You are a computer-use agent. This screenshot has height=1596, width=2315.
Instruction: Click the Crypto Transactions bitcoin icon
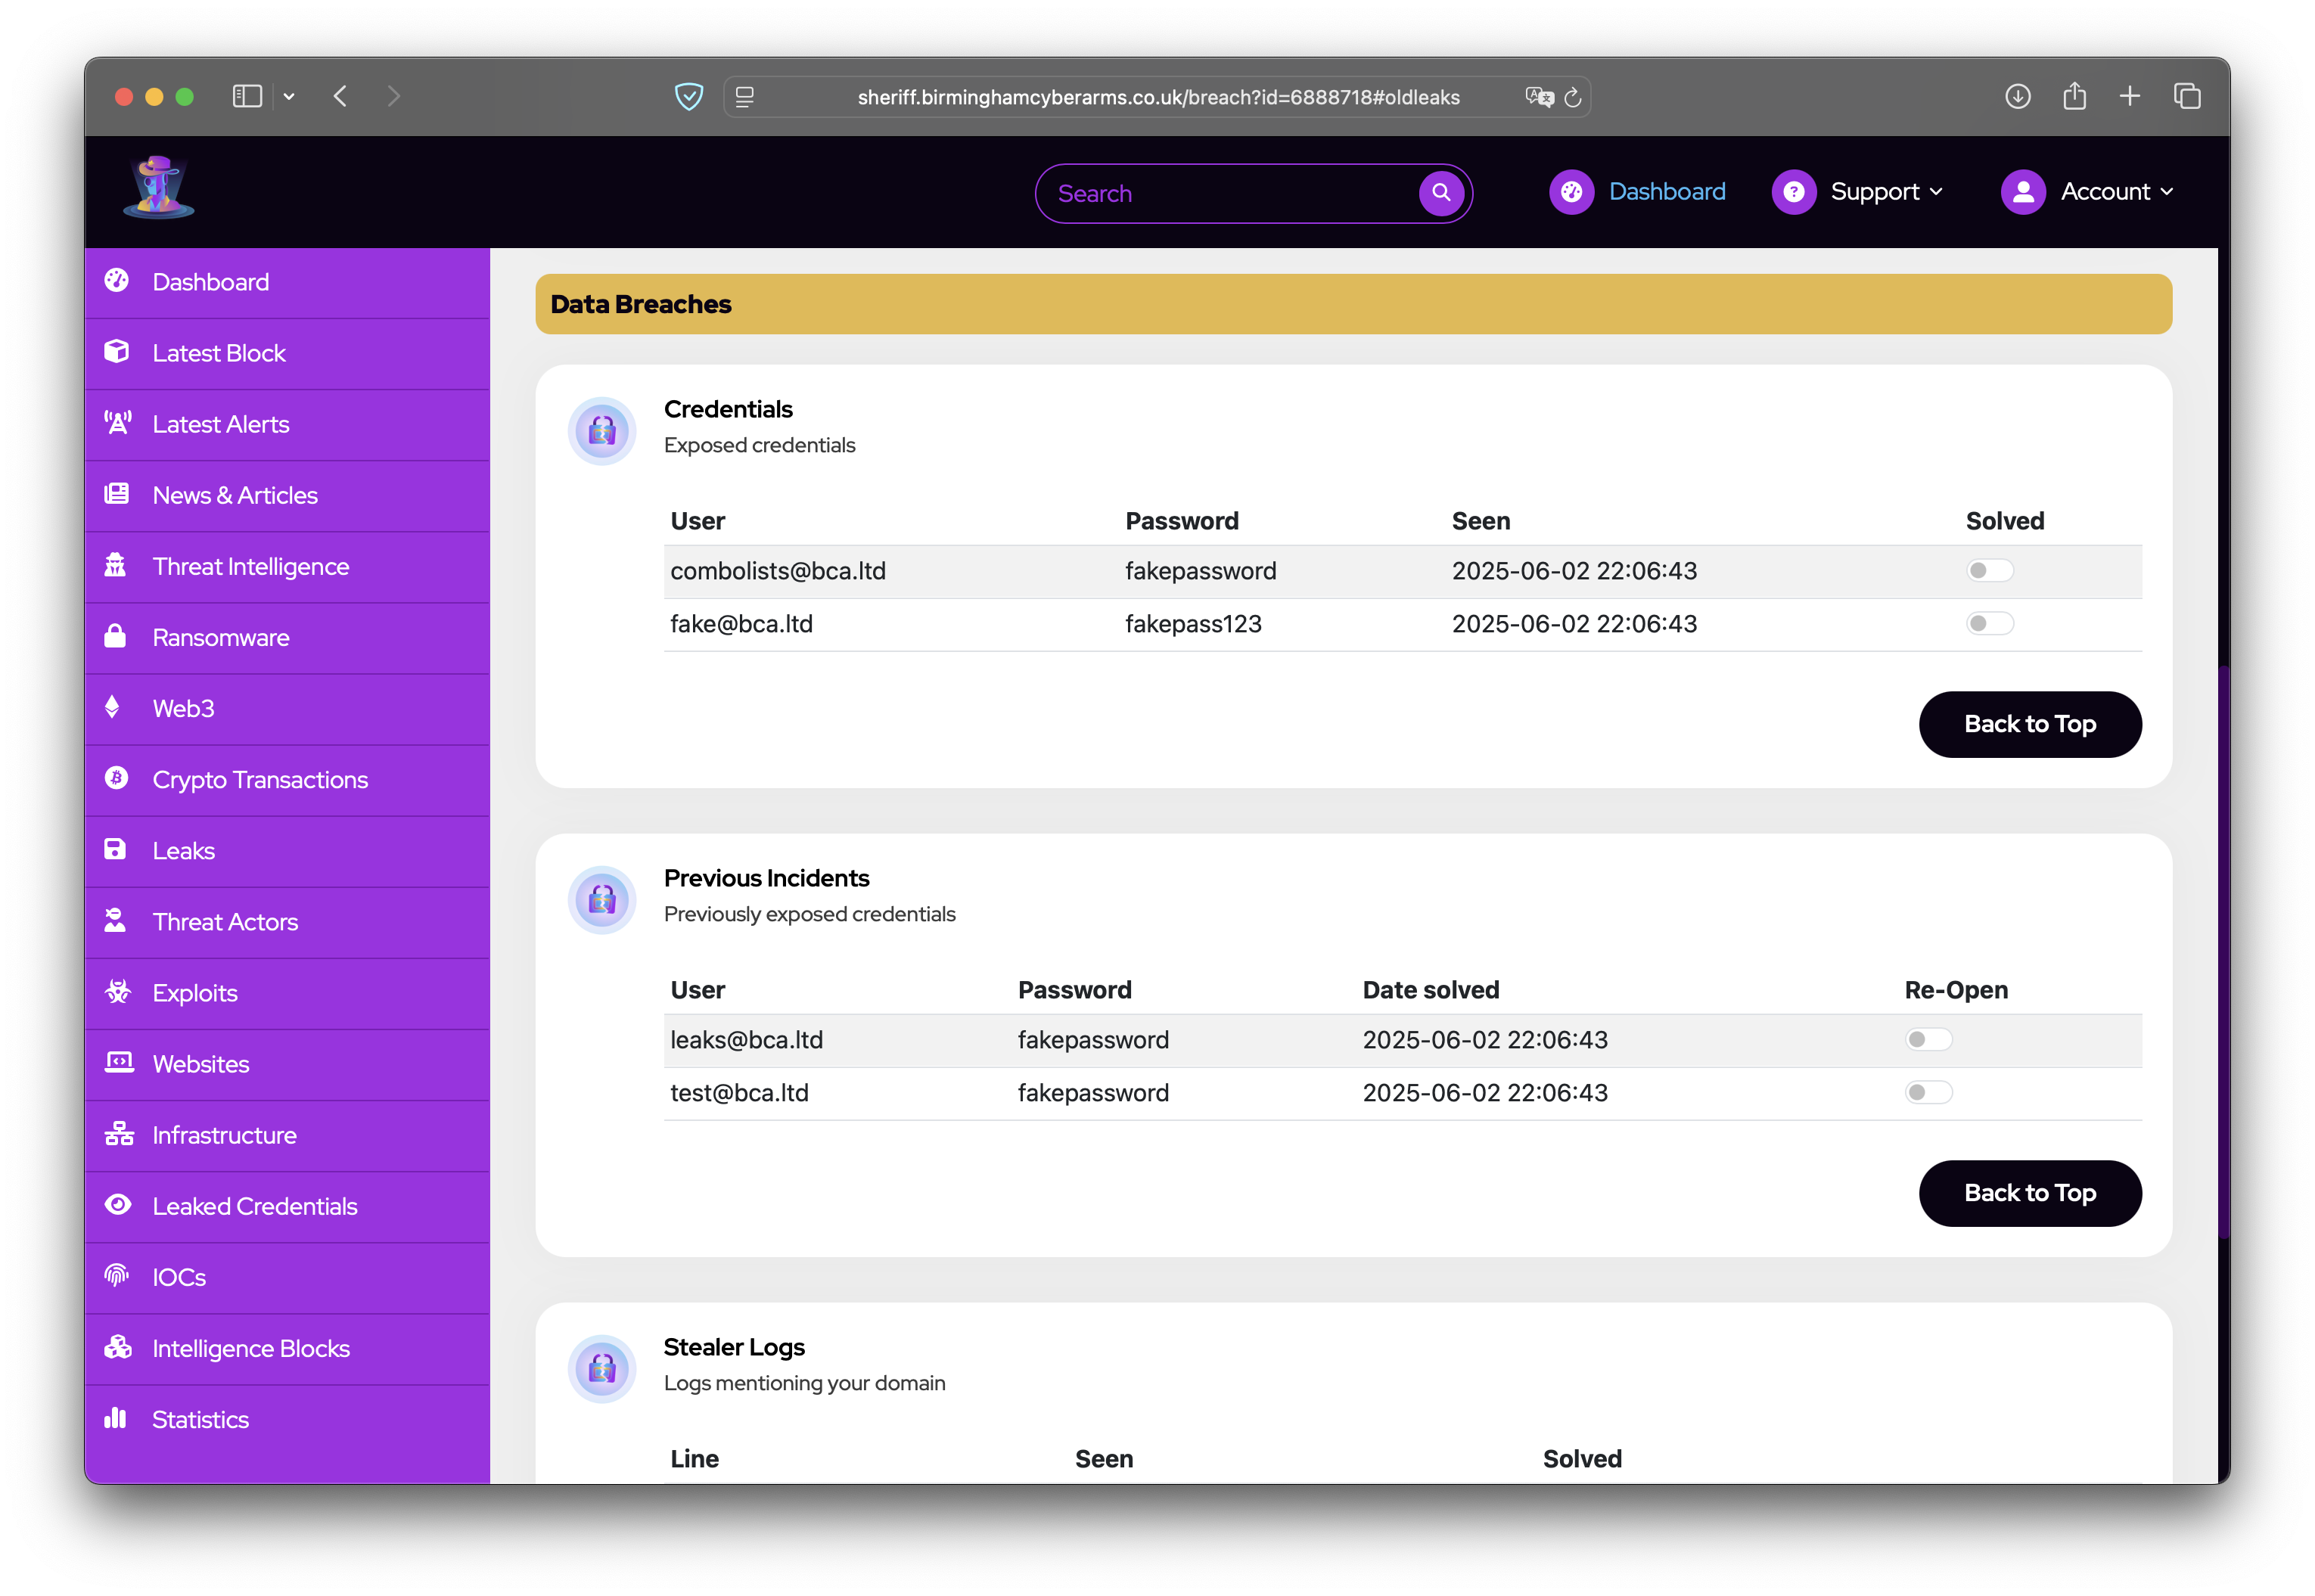(x=116, y=778)
